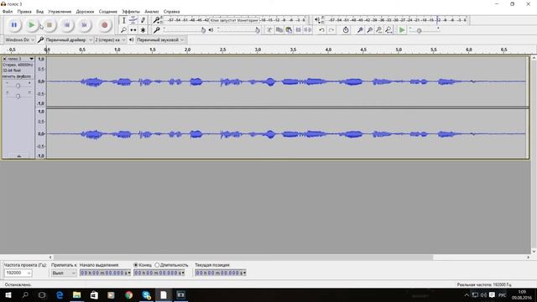Image resolution: width=537 pixels, height=302 pixels.
Task: Select the Envelope tool
Action: click(x=133, y=20)
